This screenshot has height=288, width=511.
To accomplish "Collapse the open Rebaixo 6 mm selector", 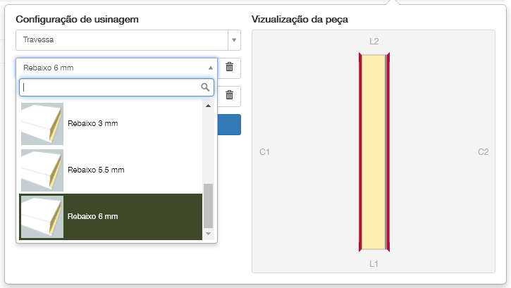I will [x=210, y=68].
